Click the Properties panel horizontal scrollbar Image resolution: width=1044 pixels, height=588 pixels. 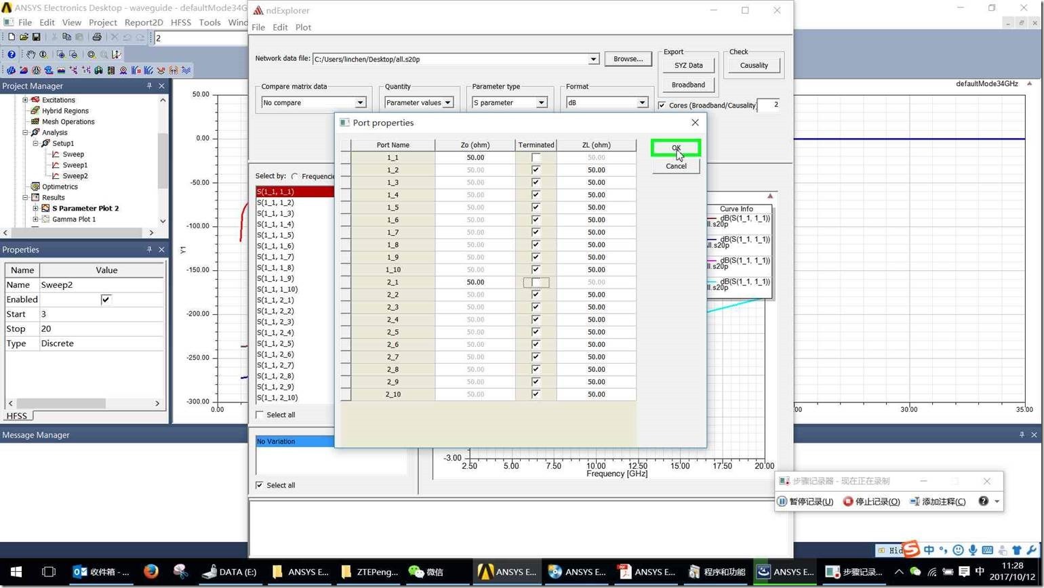coord(84,403)
